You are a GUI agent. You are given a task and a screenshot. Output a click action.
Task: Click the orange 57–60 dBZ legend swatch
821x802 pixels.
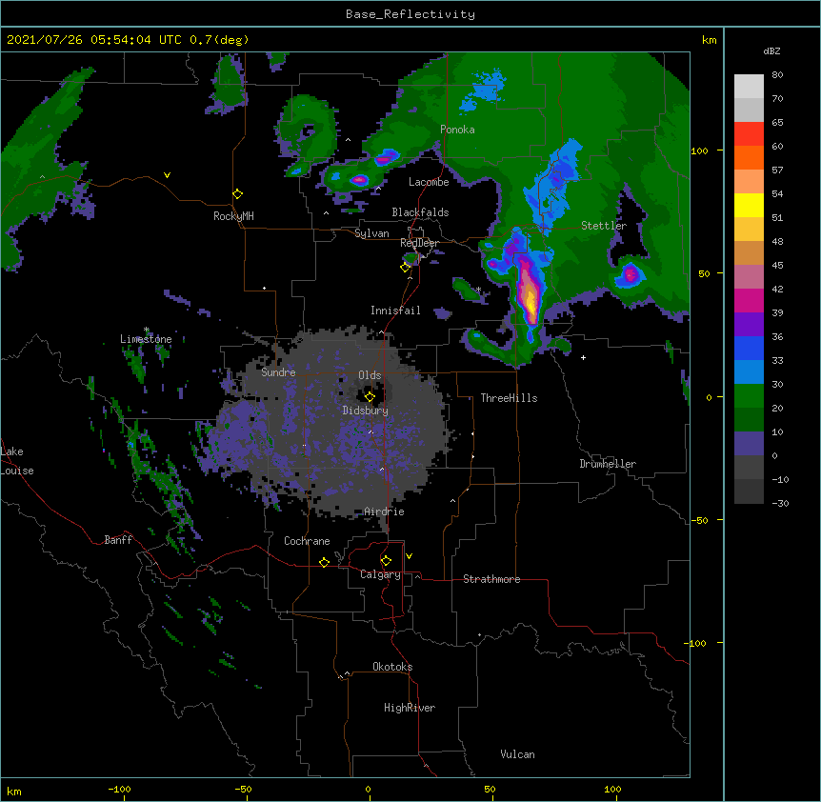pos(749,157)
